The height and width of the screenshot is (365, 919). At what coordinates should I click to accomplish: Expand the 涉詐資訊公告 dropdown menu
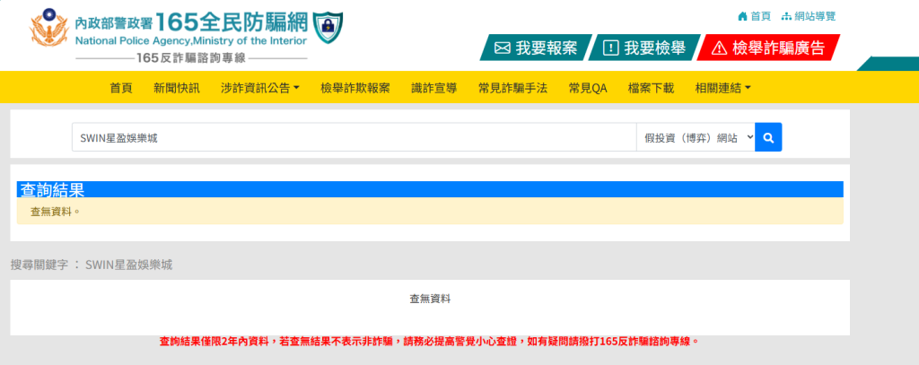260,88
